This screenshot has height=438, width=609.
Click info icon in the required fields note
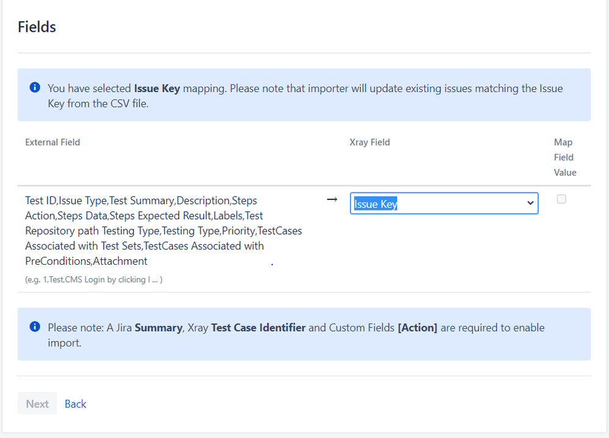pos(35,326)
